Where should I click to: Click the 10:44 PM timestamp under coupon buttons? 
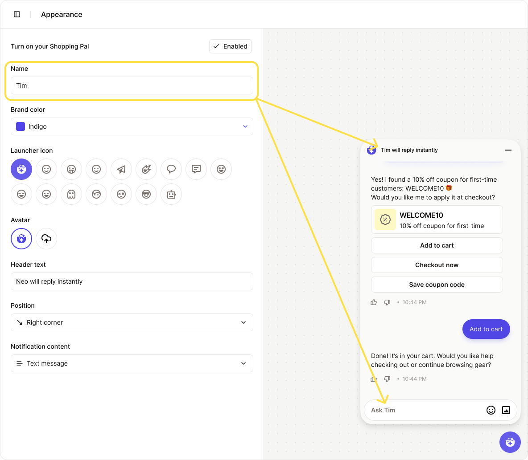[x=415, y=302]
